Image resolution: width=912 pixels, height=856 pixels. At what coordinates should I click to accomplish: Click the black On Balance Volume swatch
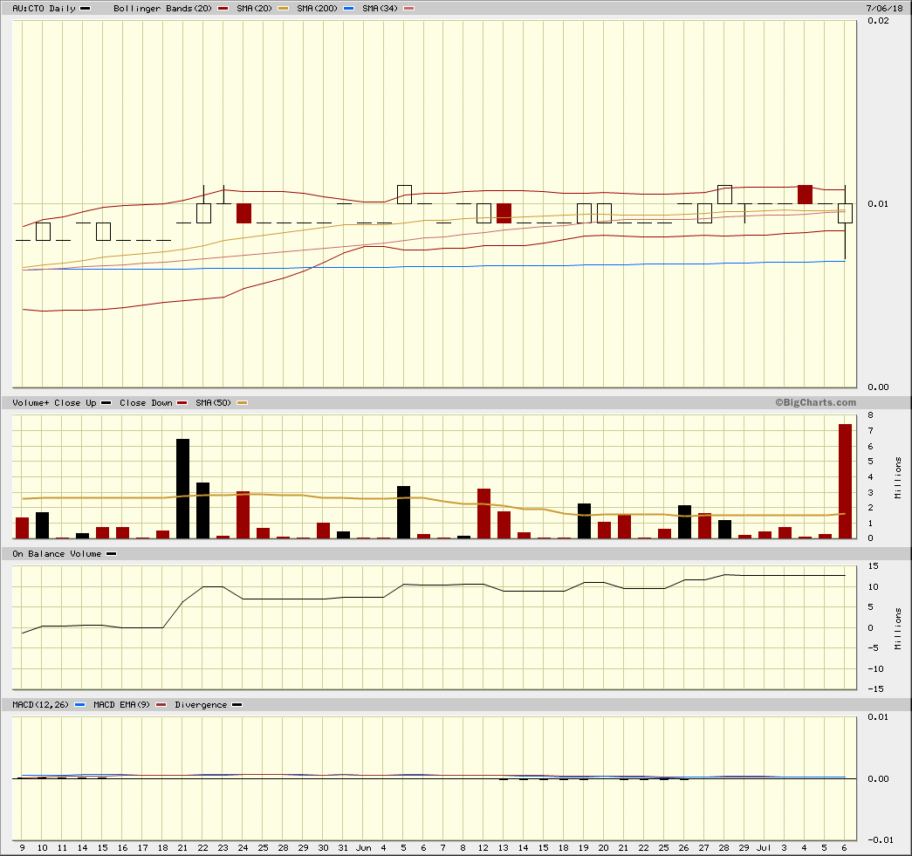click(x=111, y=554)
